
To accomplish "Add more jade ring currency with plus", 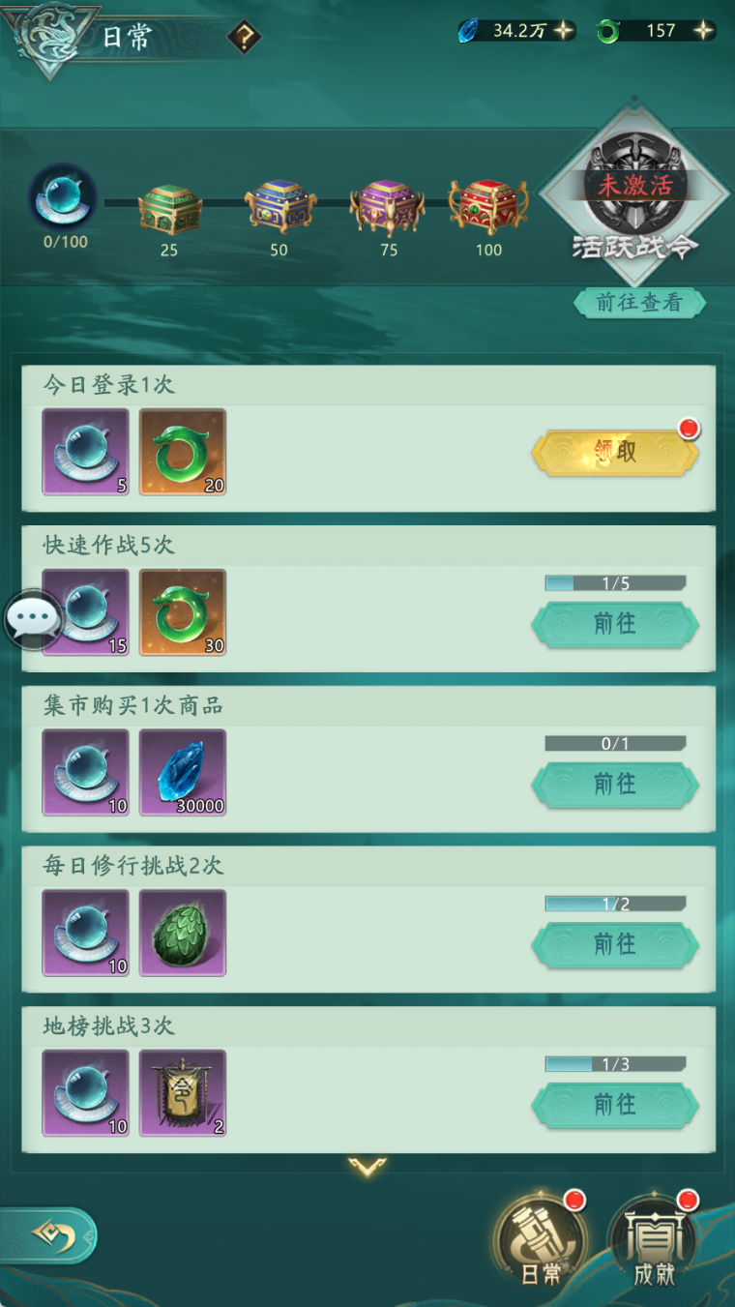I will pos(704,30).
